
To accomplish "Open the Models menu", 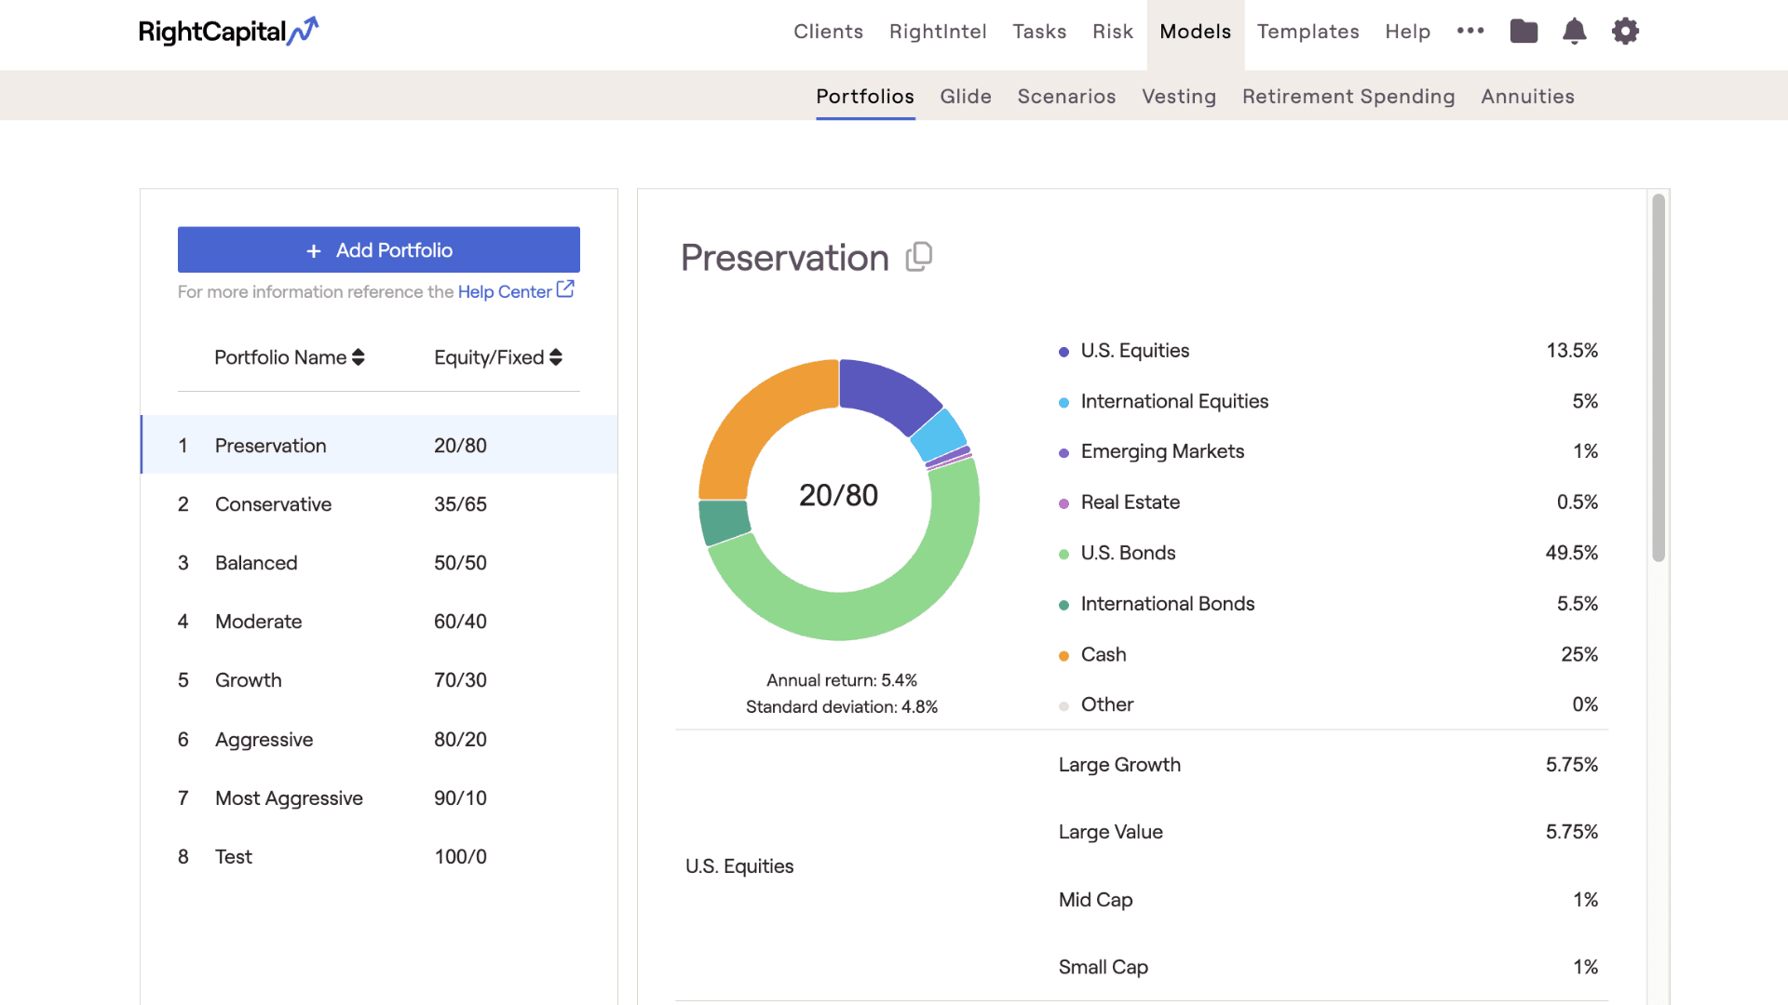I will pos(1195,31).
